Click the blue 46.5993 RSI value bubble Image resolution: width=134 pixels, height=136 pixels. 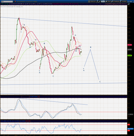[130, 129]
